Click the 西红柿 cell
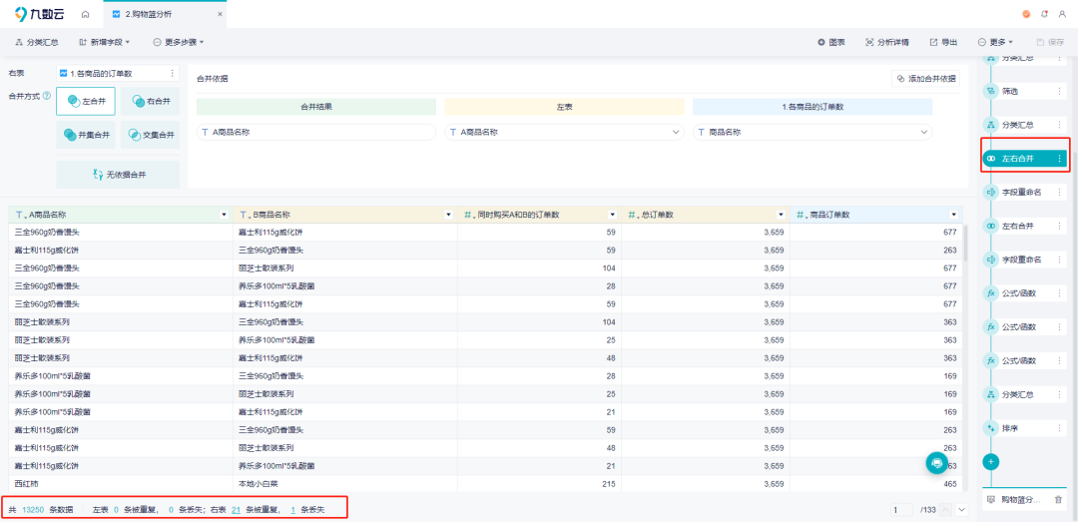The width and height of the screenshot is (1078, 522). pyautogui.click(x=121, y=484)
